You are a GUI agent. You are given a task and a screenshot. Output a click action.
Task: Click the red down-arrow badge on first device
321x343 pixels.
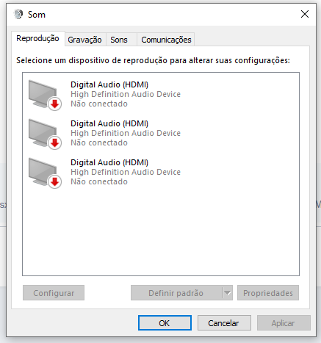[x=54, y=104]
